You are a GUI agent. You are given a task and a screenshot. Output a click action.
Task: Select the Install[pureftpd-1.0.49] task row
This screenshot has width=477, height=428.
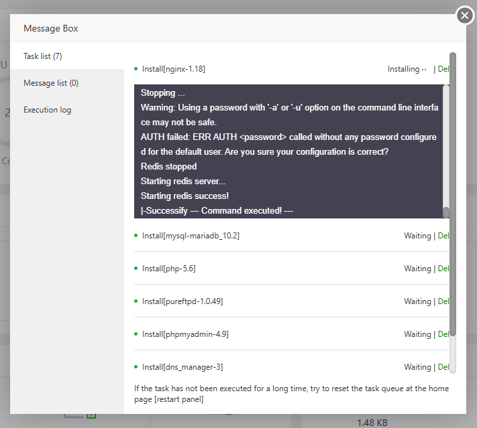(182, 301)
